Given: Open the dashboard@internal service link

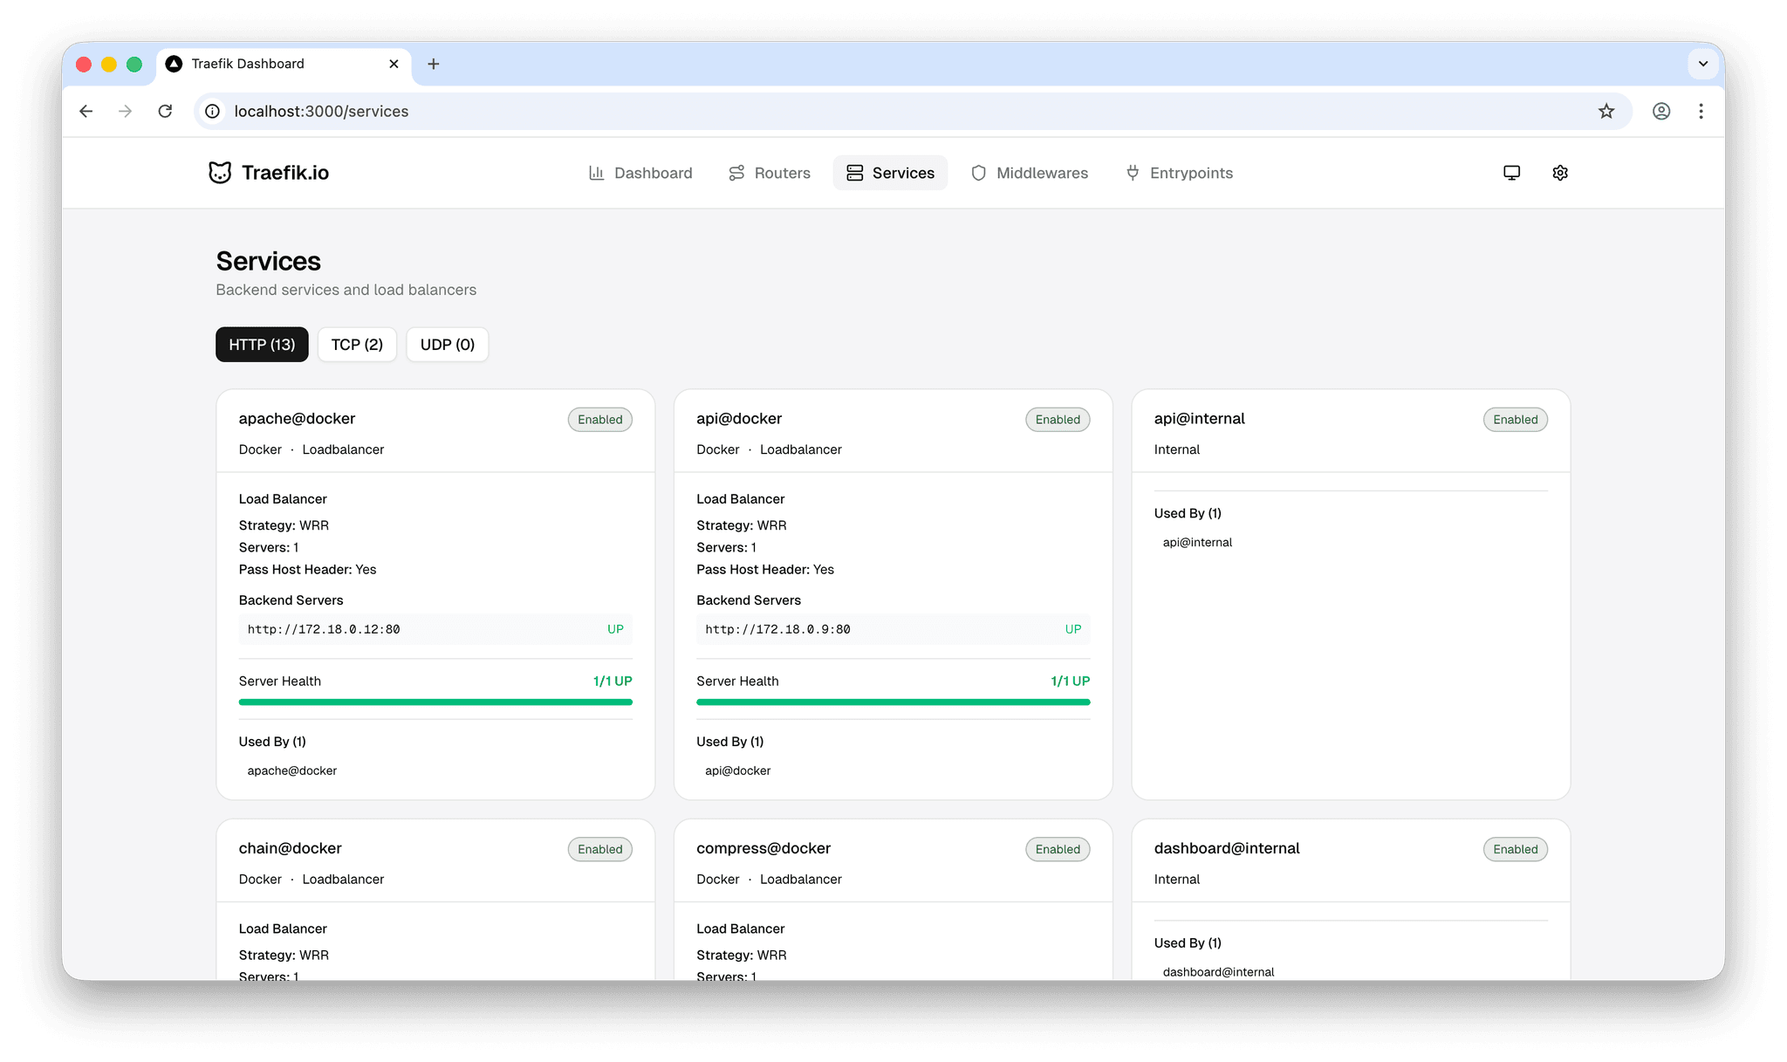Looking at the screenshot, I should [x=1218, y=971].
